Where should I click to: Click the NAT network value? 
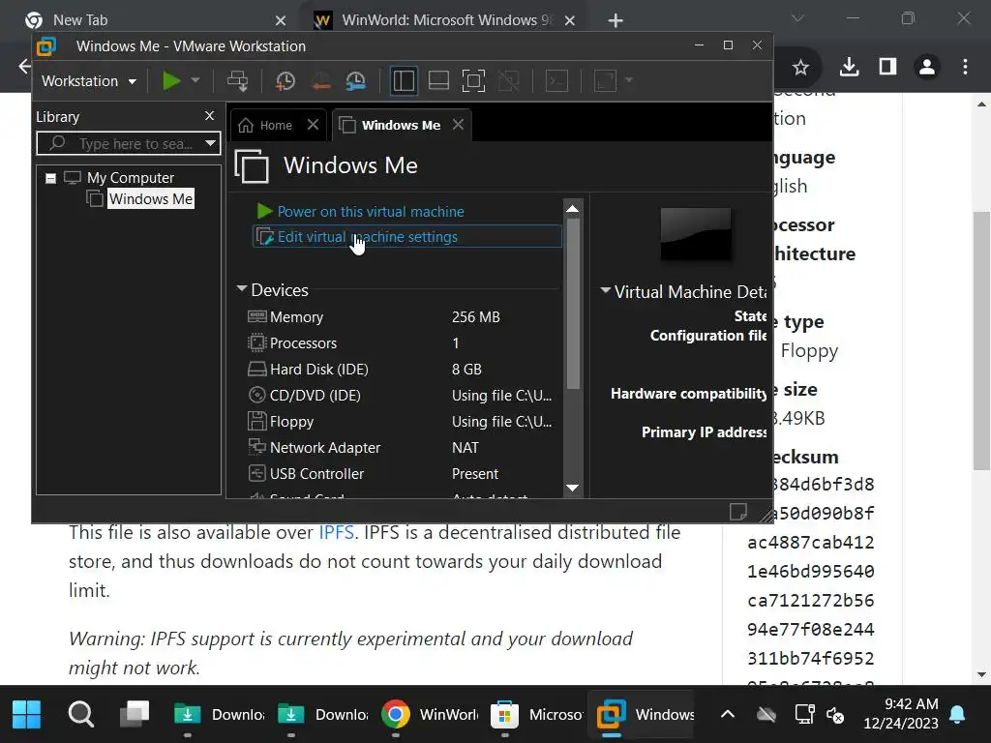coord(465,447)
